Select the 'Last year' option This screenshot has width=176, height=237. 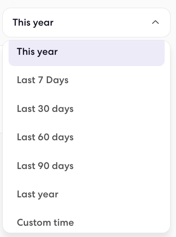(x=86, y=194)
